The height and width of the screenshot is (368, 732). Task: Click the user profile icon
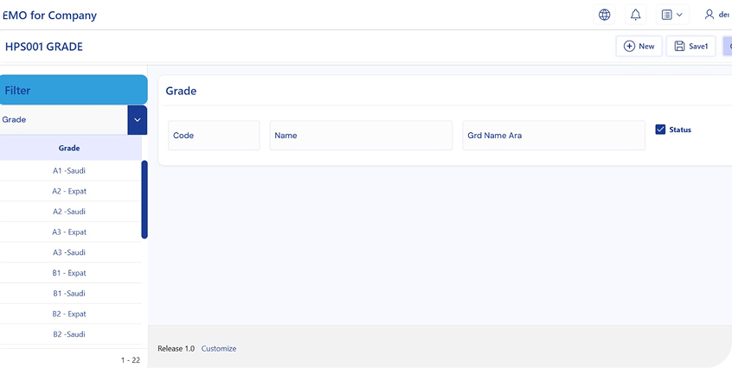[710, 15]
